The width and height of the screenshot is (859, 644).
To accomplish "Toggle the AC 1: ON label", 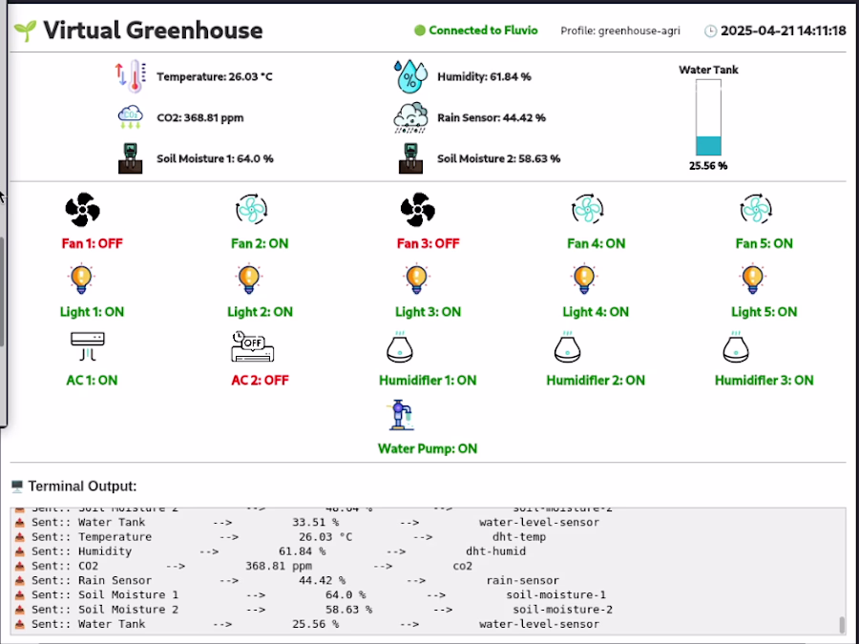I will [92, 381].
